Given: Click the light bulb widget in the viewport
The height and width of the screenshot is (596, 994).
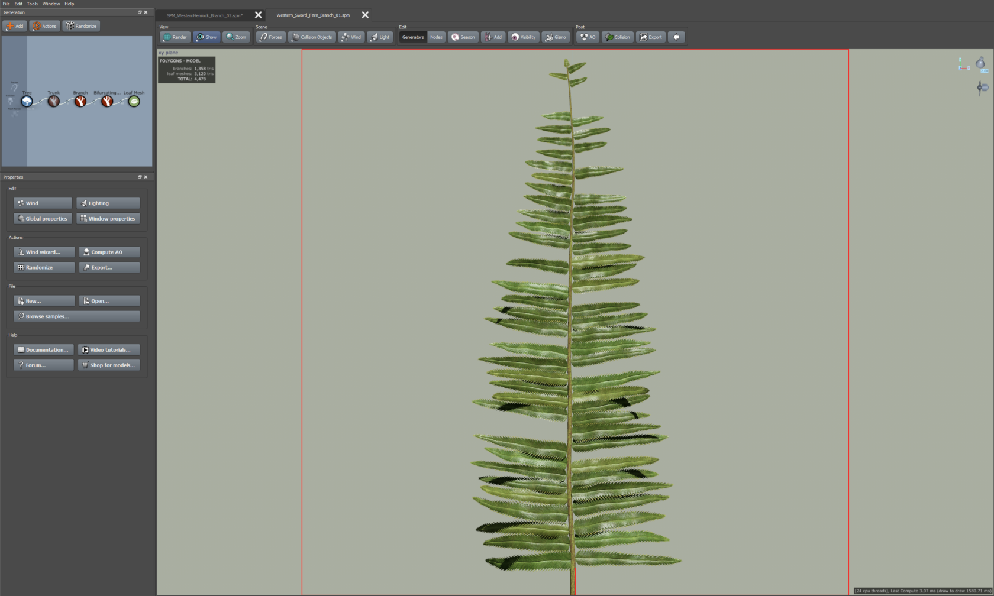Looking at the screenshot, I should (980, 63).
